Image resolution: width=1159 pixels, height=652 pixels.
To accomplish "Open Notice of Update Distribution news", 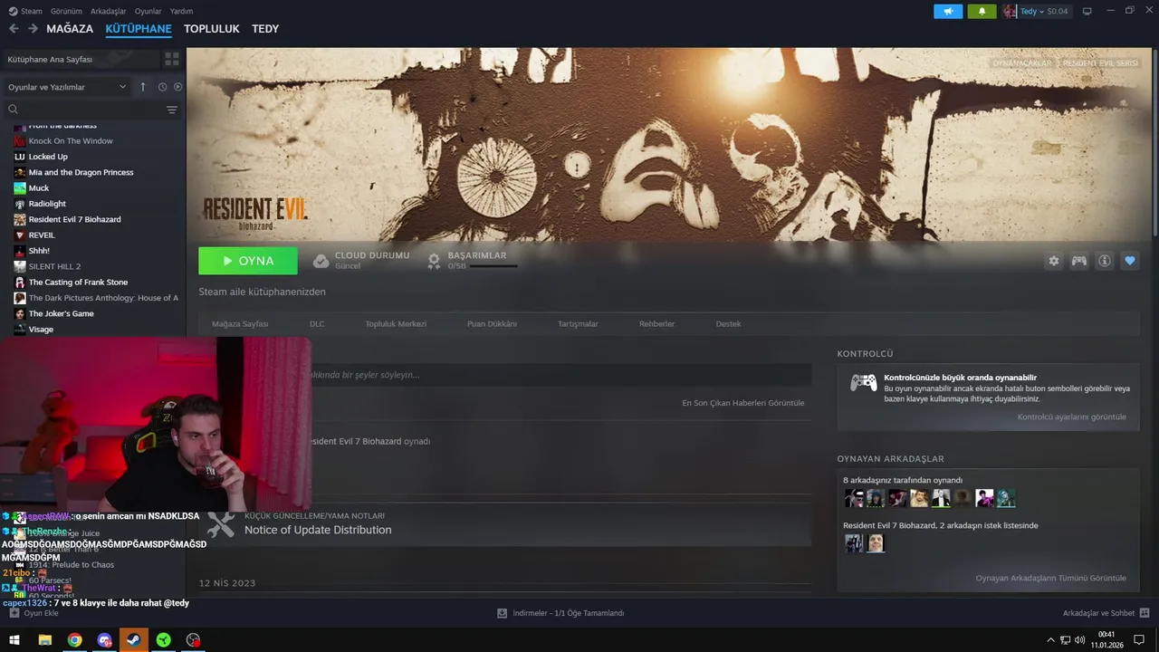I will point(318,530).
